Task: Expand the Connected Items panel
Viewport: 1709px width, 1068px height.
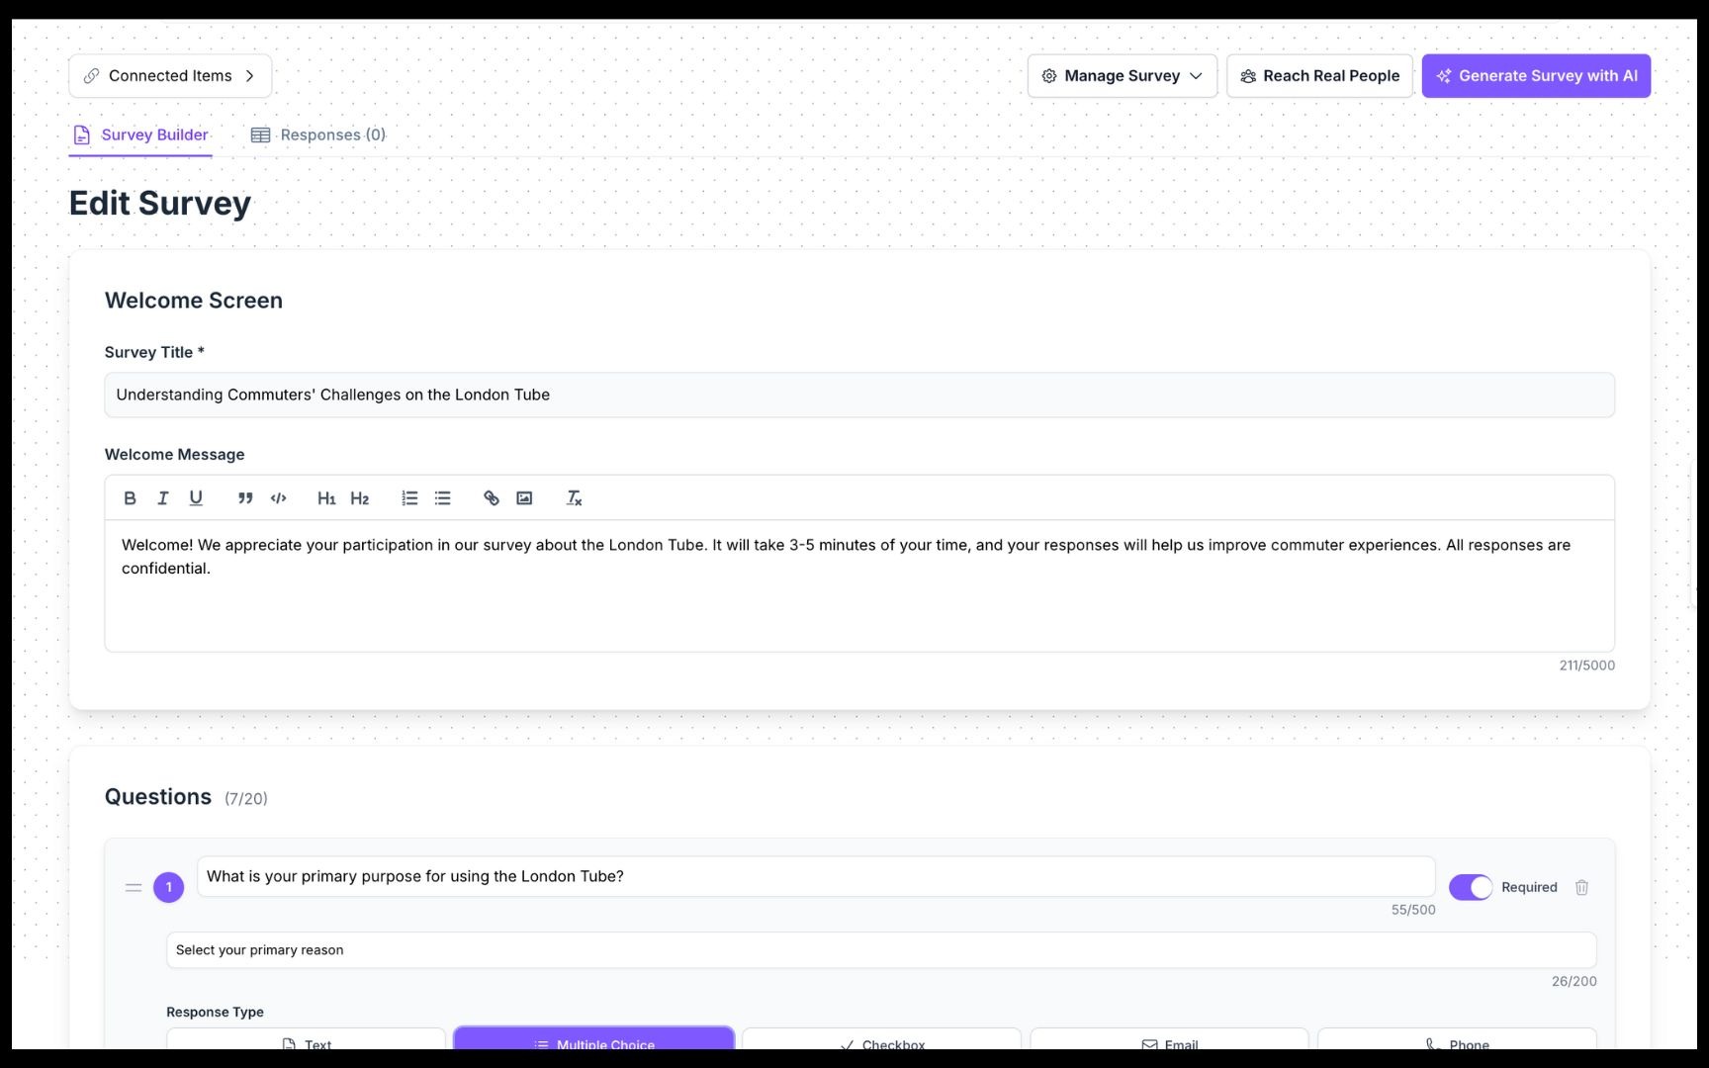Action: coord(169,75)
